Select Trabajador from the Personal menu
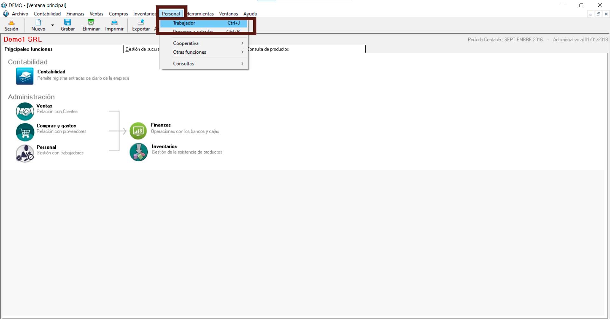The image size is (610, 320). 203,23
